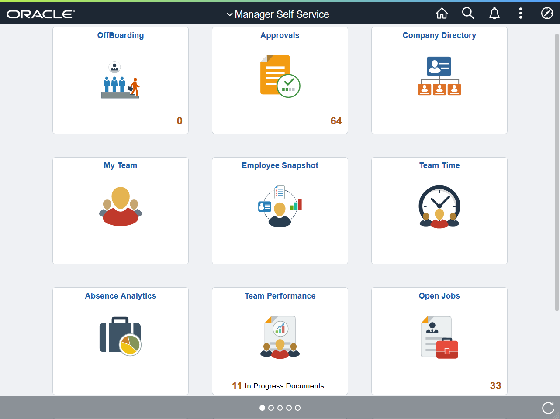Open the Absence Analytics title link
This screenshot has width=560, height=419.
click(x=121, y=296)
